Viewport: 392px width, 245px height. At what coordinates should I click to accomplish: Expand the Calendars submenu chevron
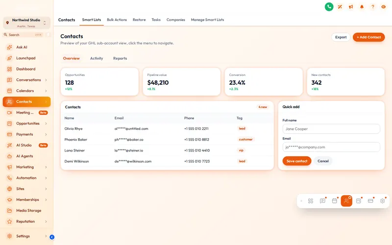(x=46, y=91)
